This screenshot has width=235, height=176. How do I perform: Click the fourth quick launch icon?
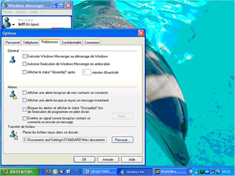pyautogui.click(x=68, y=172)
